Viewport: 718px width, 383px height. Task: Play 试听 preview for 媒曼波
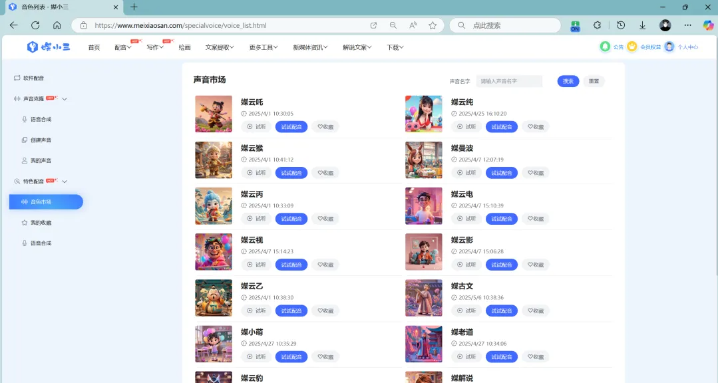(466, 173)
